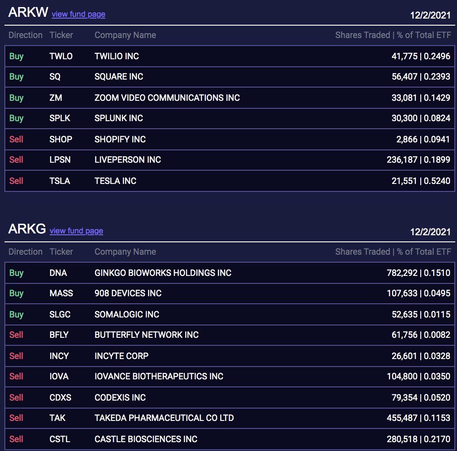This screenshot has height=451, width=457.
Task: Click the 61,756 | 0.0082 value
Action: click(421, 335)
